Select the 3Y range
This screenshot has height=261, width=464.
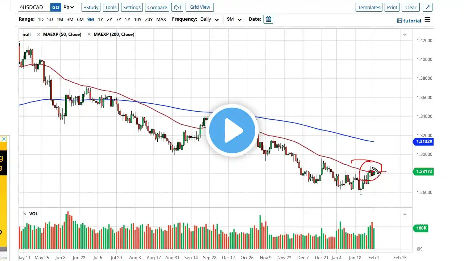(119, 19)
